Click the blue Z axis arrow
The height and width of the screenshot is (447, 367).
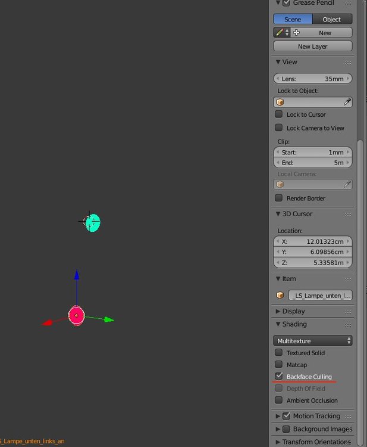click(77, 275)
